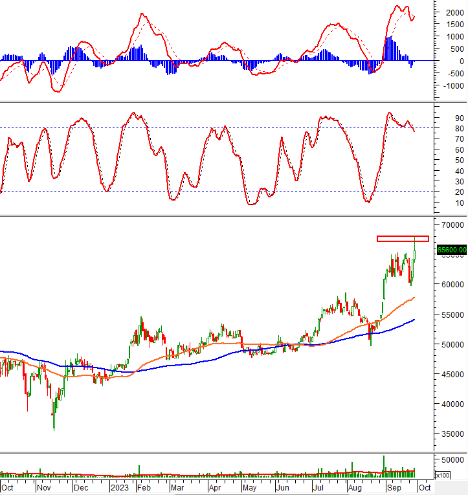The image size is (468, 495).
Task: Click the 70 level on stochastic axis
Action: [459, 139]
